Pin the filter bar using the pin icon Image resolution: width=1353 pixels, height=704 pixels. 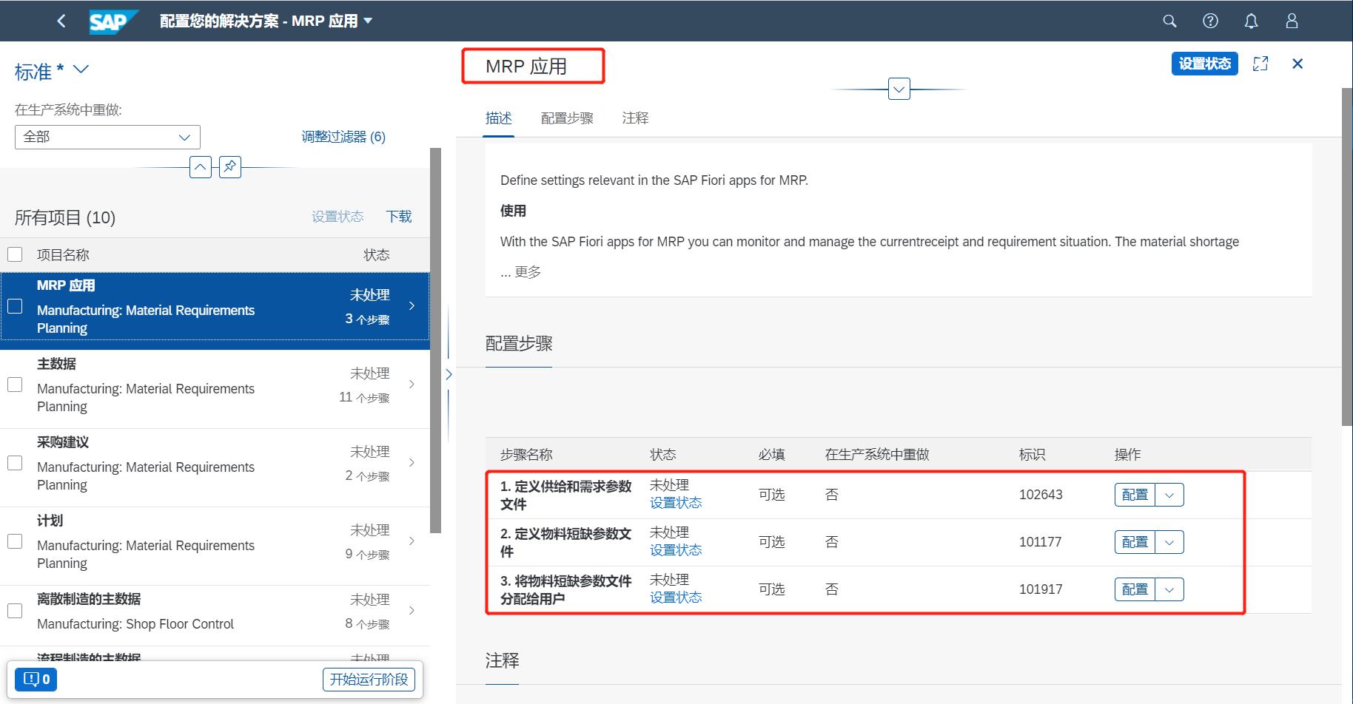(x=229, y=166)
